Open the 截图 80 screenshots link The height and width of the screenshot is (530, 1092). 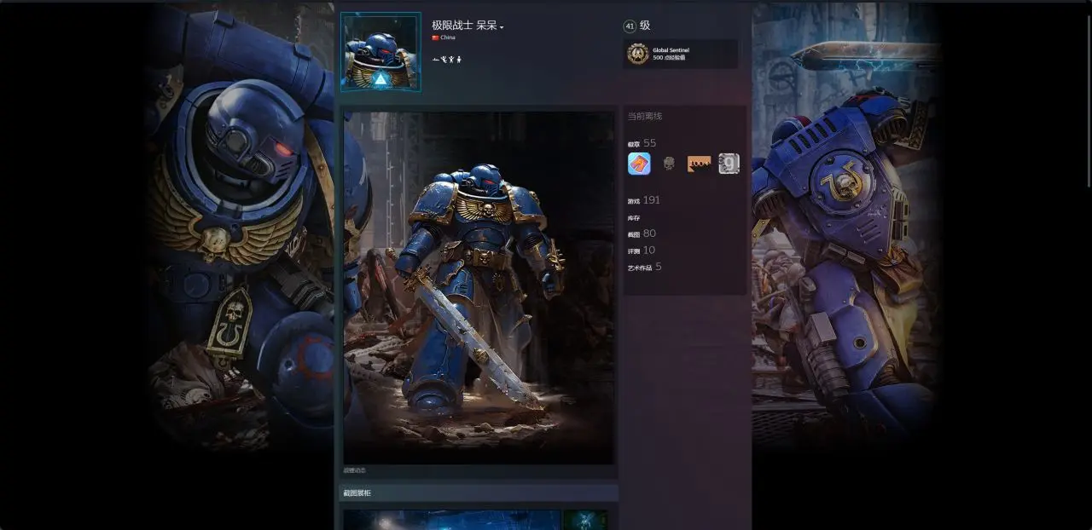click(x=642, y=233)
